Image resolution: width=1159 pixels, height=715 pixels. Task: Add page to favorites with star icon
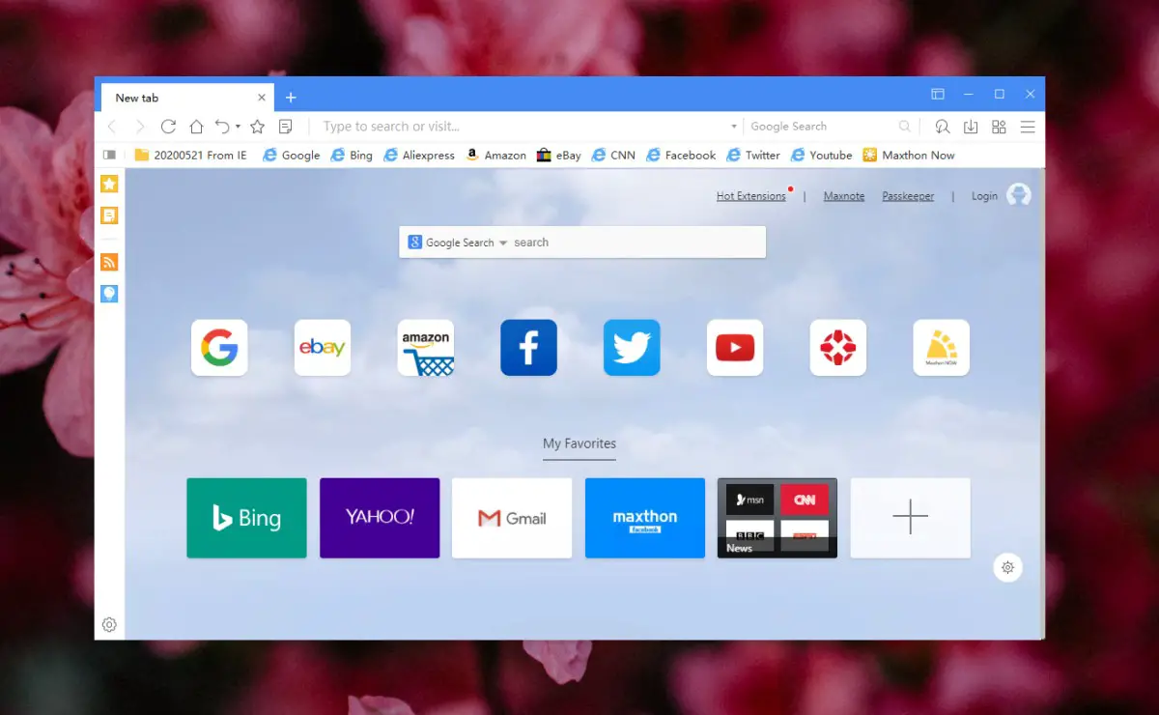[258, 127]
